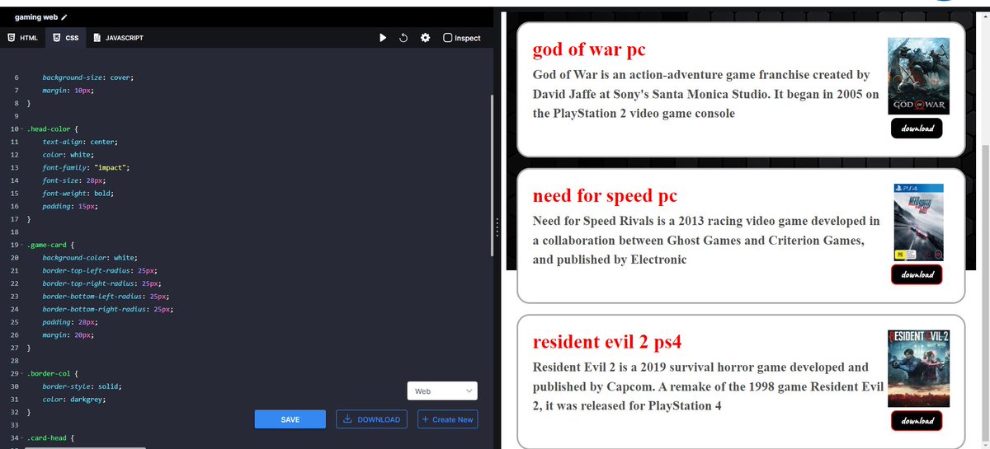
Task: Click the pencil icon to rename gaming web
Action: [64, 17]
